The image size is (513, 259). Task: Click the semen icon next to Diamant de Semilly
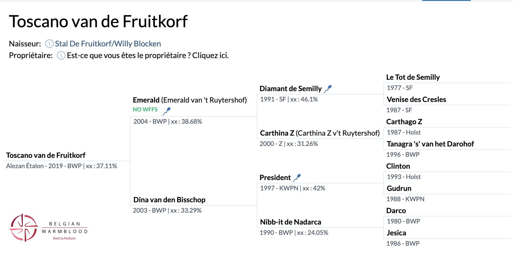pos(328,89)
